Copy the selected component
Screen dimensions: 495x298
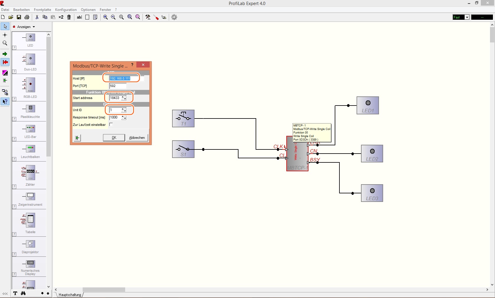[45, 17]
